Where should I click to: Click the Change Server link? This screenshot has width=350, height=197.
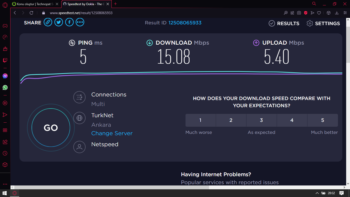tap(112, 133)
